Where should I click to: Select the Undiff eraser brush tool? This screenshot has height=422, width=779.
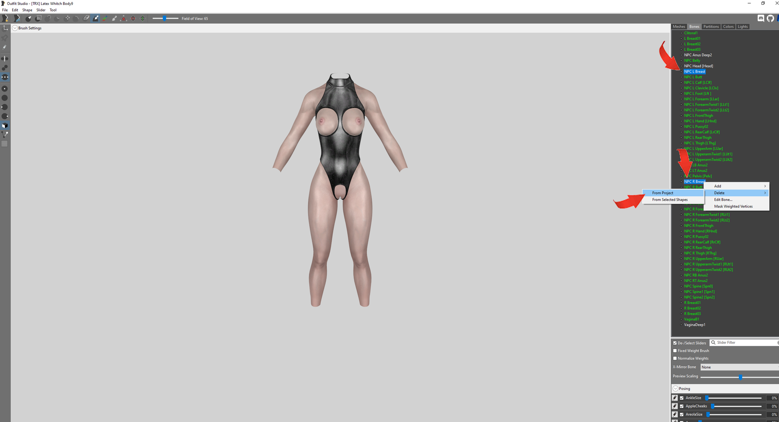(x=86, y=18)
